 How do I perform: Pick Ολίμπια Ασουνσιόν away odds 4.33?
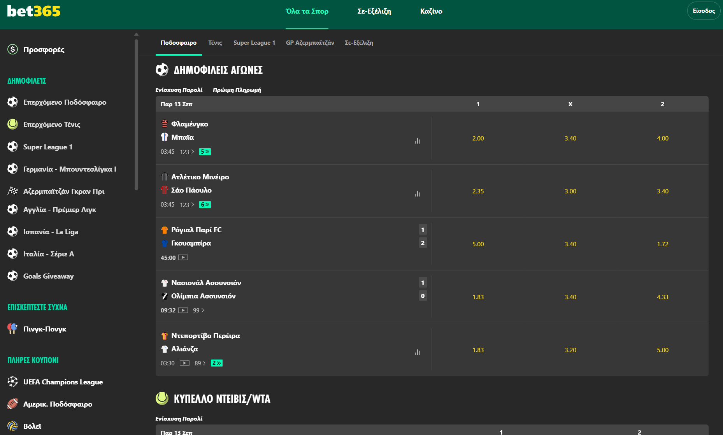point(663,297)
